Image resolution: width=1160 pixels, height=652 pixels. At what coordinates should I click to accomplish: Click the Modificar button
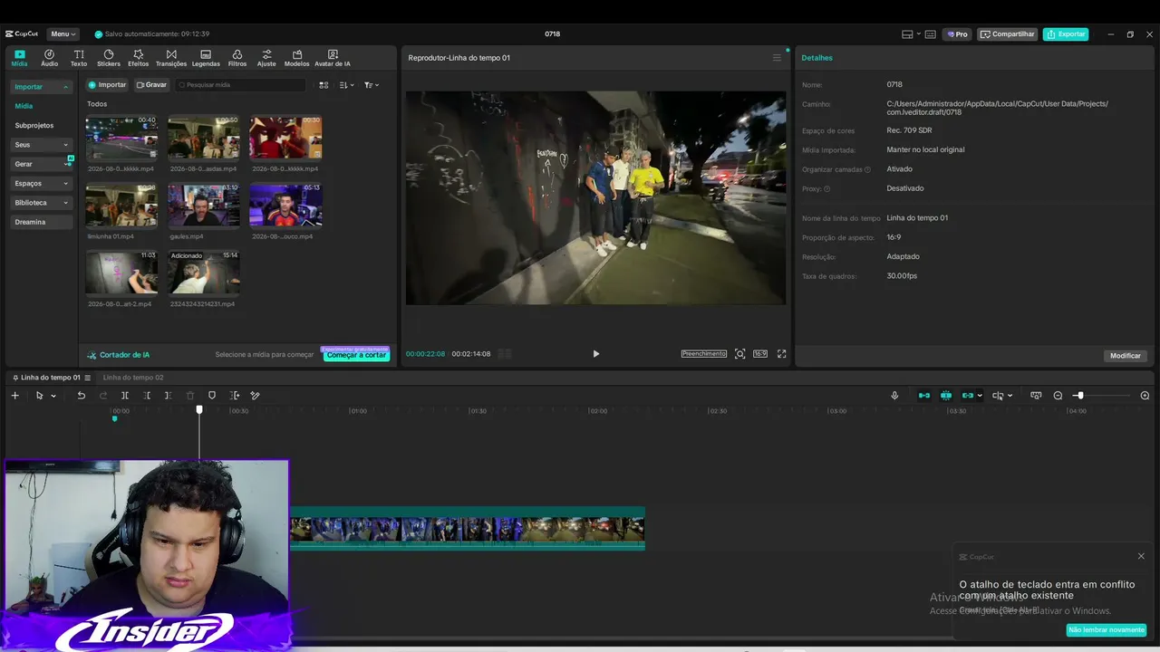[1126, 356]
